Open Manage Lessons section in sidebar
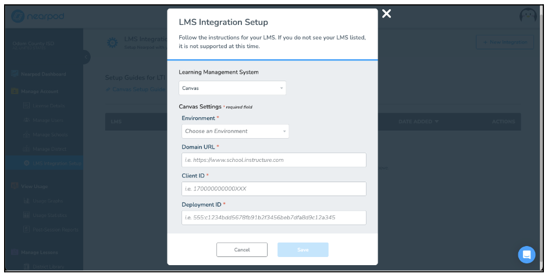 [x=40, y=253]
